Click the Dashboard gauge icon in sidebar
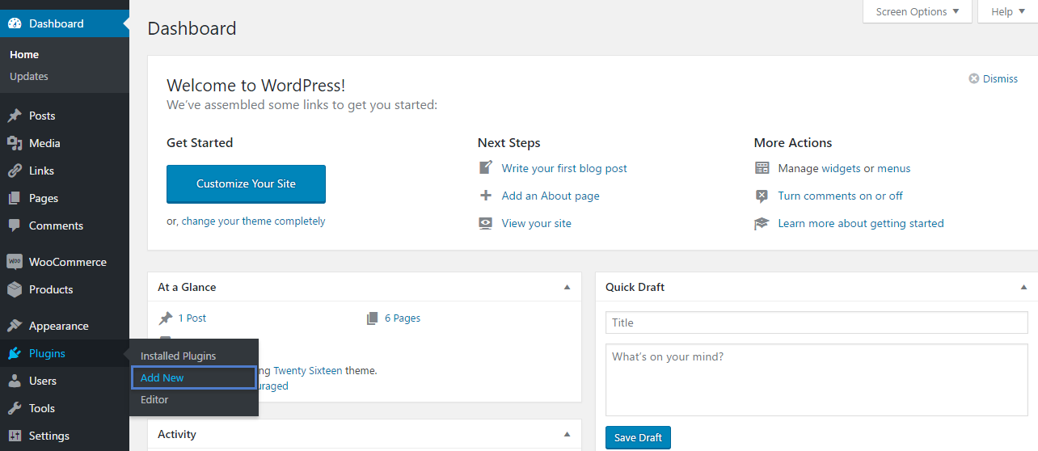1038x451 pixels. 15,23
